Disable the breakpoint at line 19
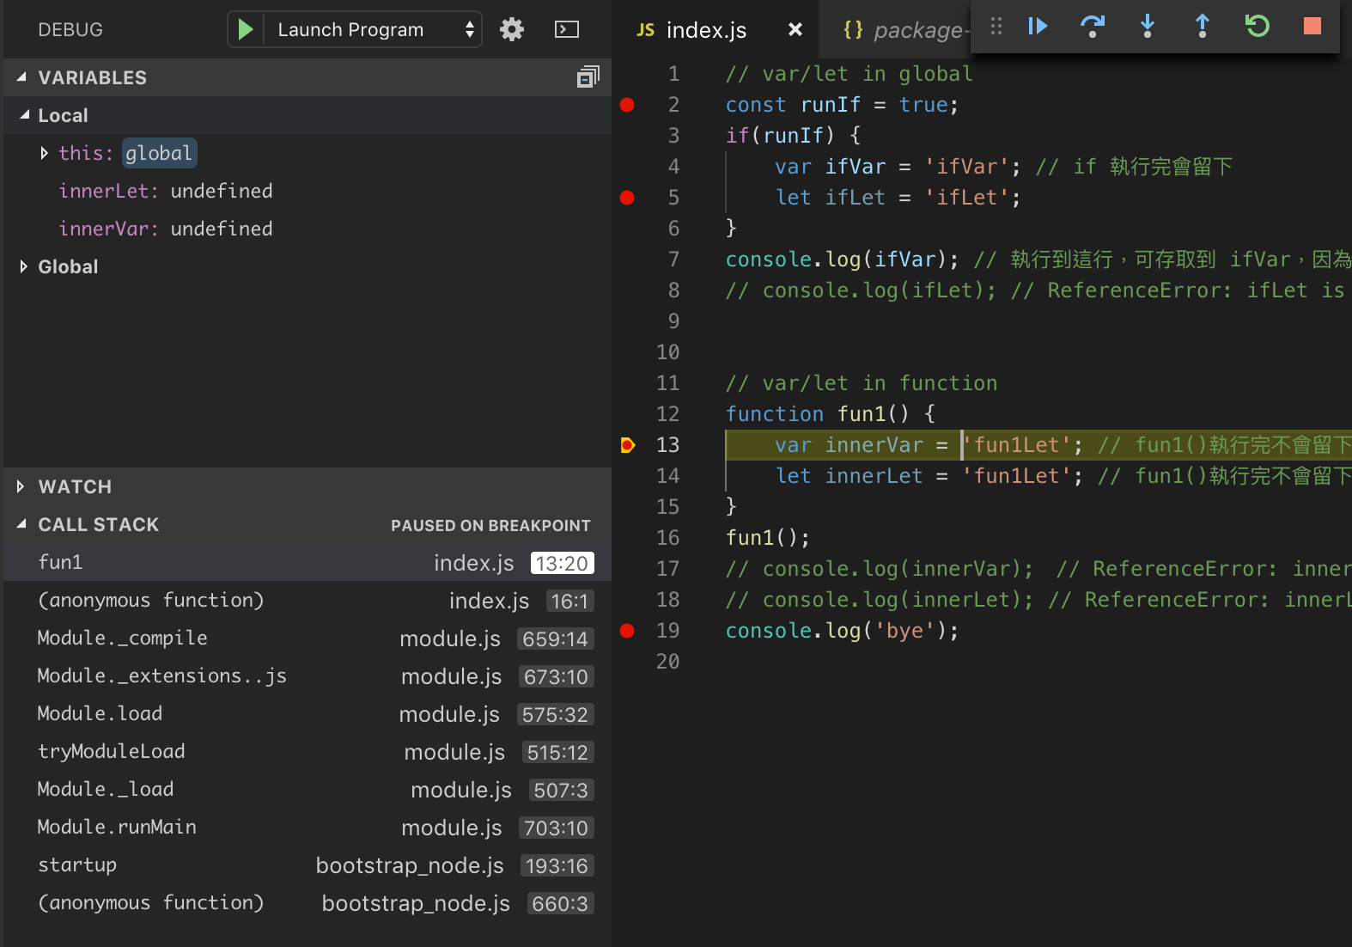The image size is (1352, 947). click(627, 631)
